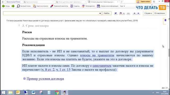Open the Кодексы section
This screenshot has height=95, width=170.
[x=75, y=6]
